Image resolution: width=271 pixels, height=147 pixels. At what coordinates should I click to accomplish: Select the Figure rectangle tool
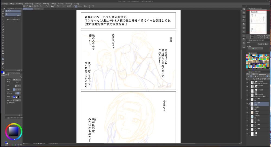pos(3,56)
